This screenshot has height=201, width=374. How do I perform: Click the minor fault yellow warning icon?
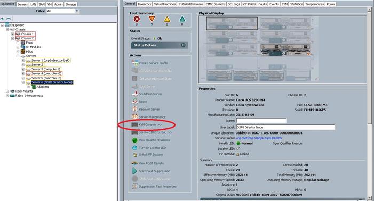(x=167, y=19)
